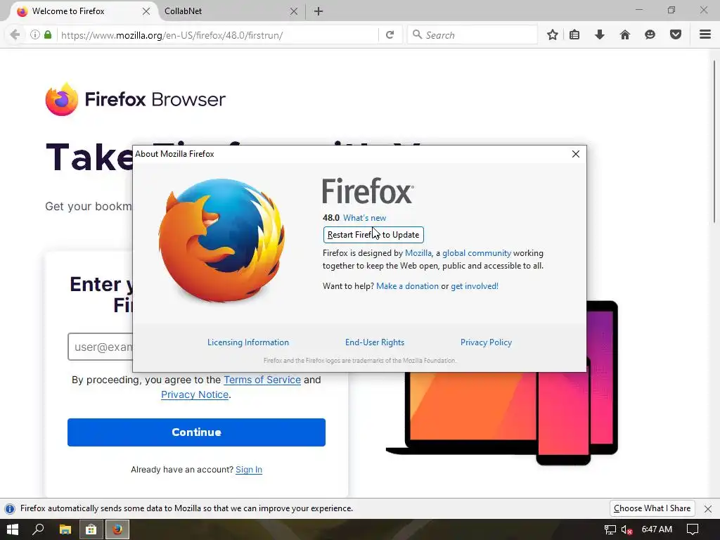Click Restart Firefox to Update button
The width and height of the screenshot is (720, 540).
coord(373,235)
